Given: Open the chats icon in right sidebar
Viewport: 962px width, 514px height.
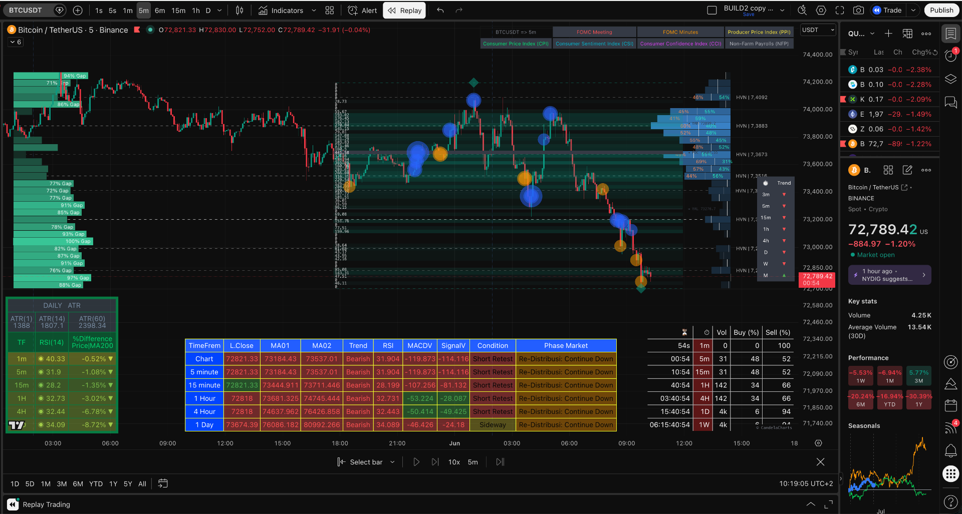Looking at the screenshot, I should [950, 102].
